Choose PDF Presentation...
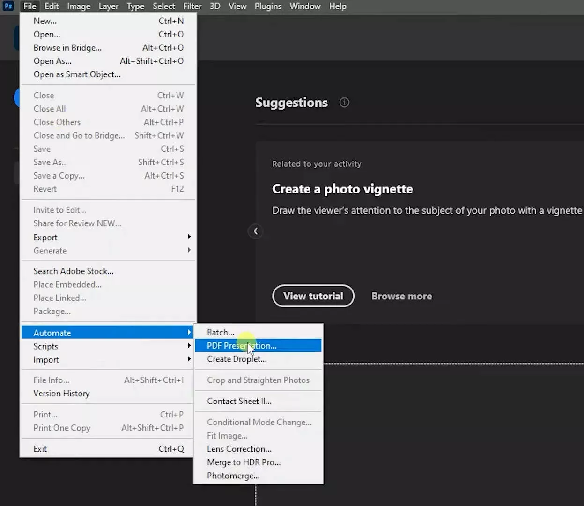This screenshot has width=584, height=506. [258, 346]
